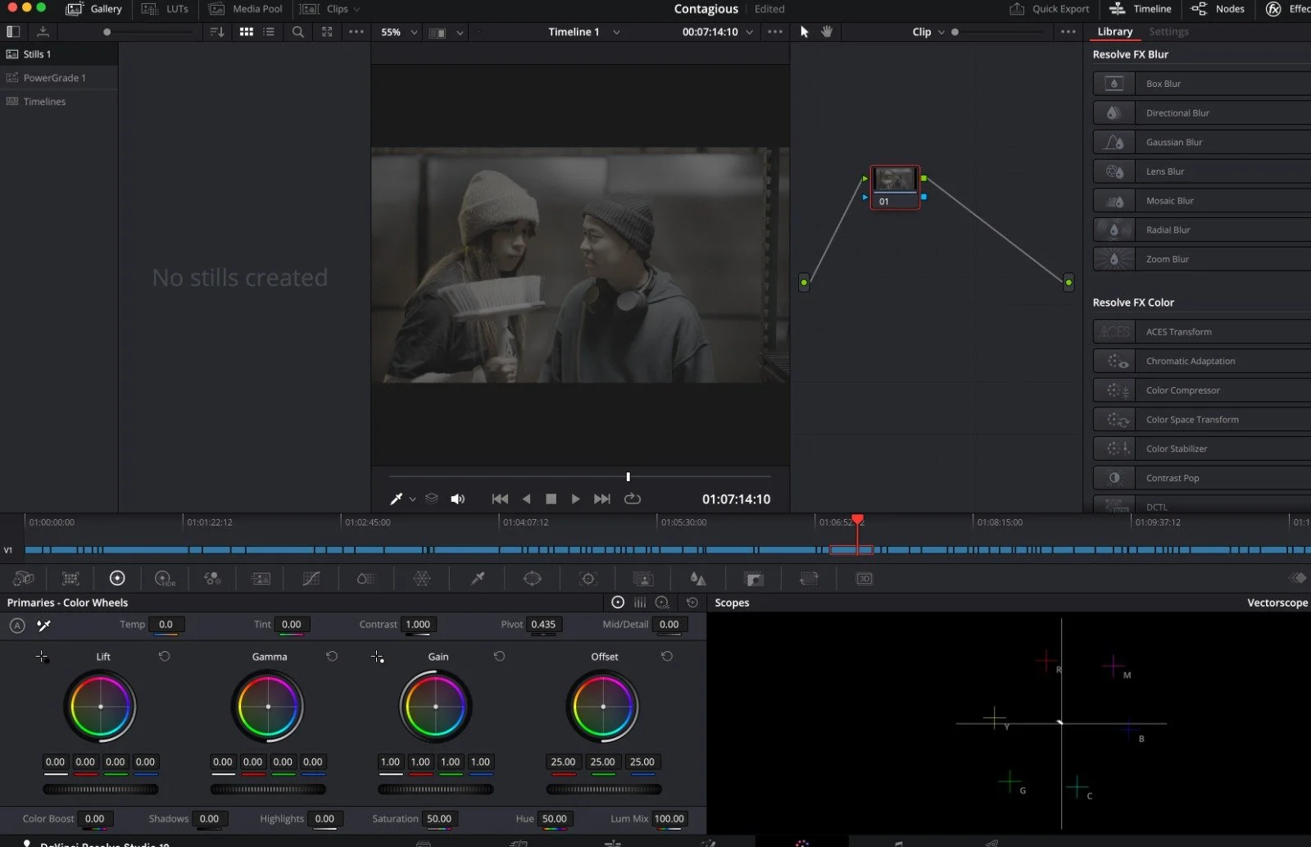
Task: Open the viewer zoom 55% dropdown
Action: tap(400, 32)
